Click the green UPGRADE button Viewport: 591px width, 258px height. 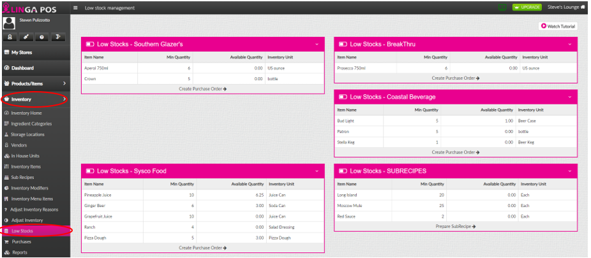pyautogui.click(x=527, y=7)
